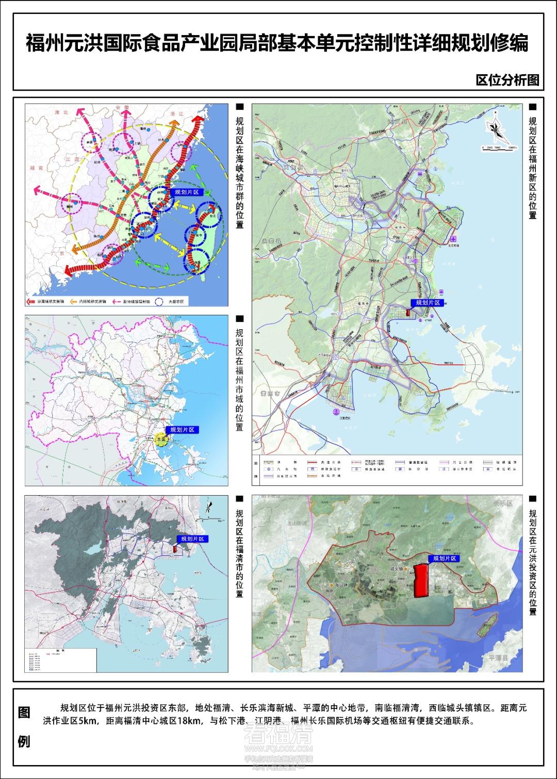
Task: Click the orange inland development axis legend arrow
Action: (73, 301)
